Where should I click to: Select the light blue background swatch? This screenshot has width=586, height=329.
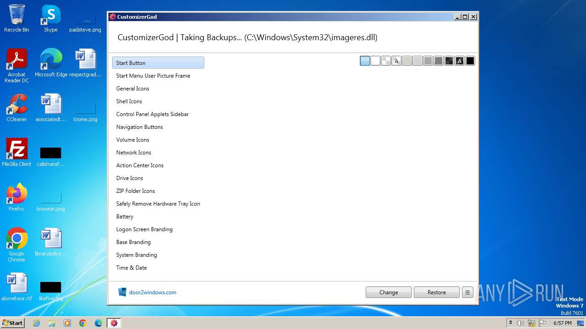coord(365,61)
